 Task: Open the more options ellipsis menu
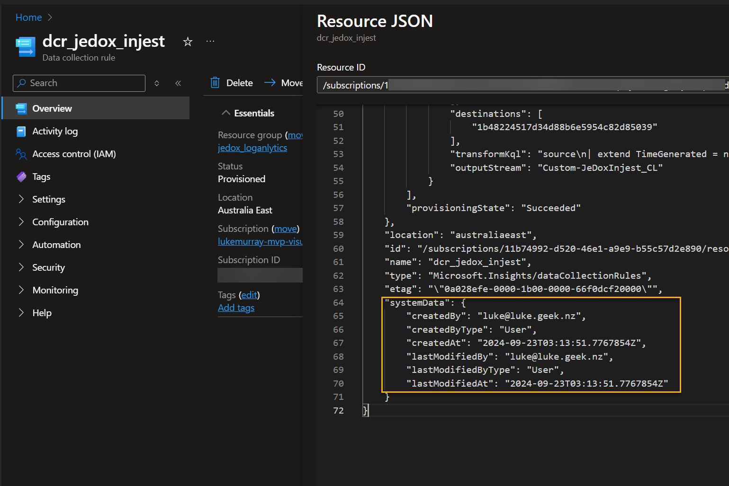pyautogui.click(x=210, y=42)
